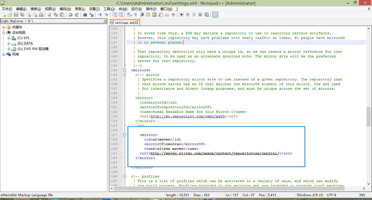Open the 文件(F) menu
Screen dimensions: 372x200
pos(7,9)
